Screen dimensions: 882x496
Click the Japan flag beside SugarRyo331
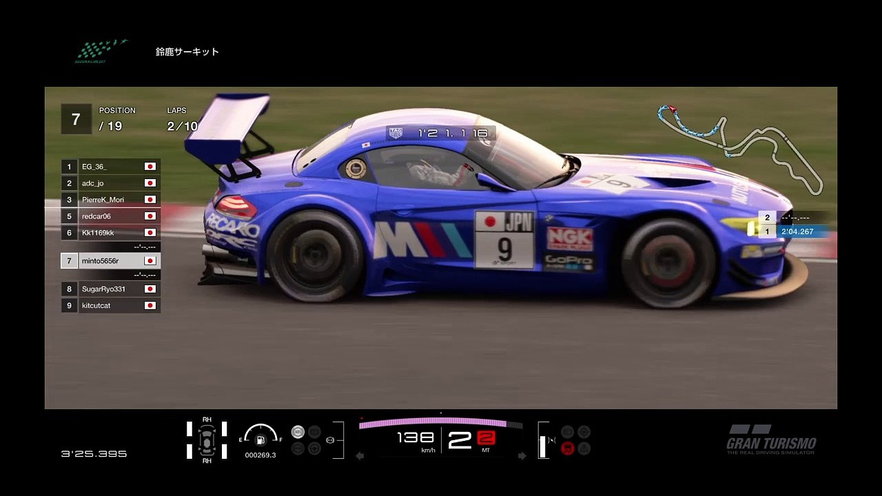(150, 289)
